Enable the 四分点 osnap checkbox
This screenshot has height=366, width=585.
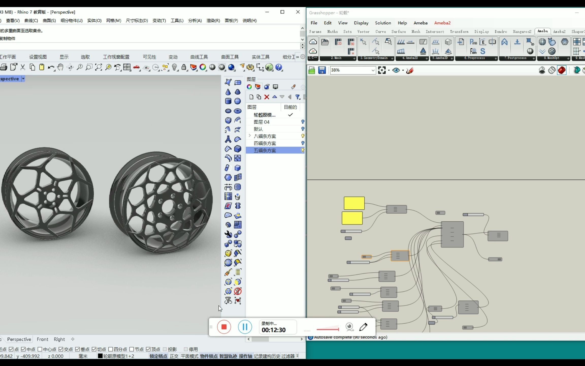(110, 349)
